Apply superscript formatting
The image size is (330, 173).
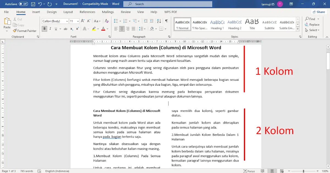[77, 29]
